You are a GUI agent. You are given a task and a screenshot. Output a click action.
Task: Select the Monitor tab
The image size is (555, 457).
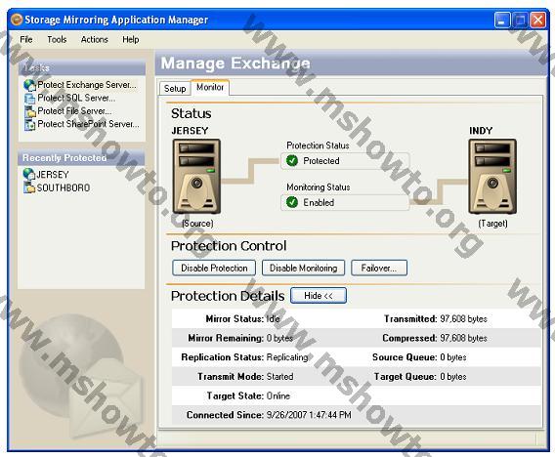[210, 87]
